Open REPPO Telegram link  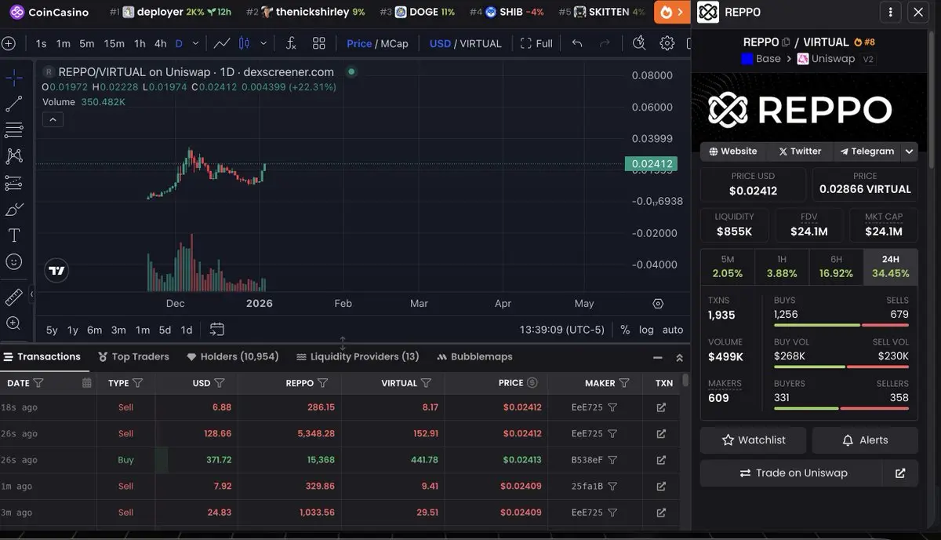(867, 151)
